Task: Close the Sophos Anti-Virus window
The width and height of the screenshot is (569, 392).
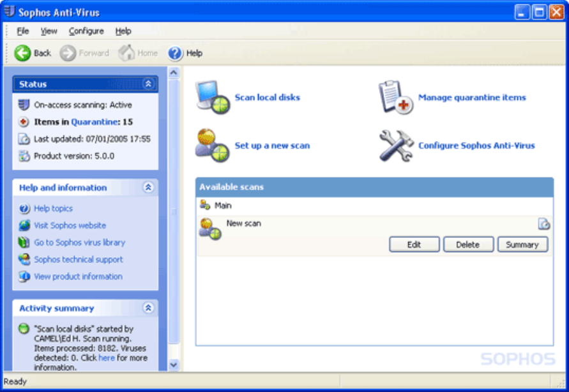Action: tap(556, 12)
